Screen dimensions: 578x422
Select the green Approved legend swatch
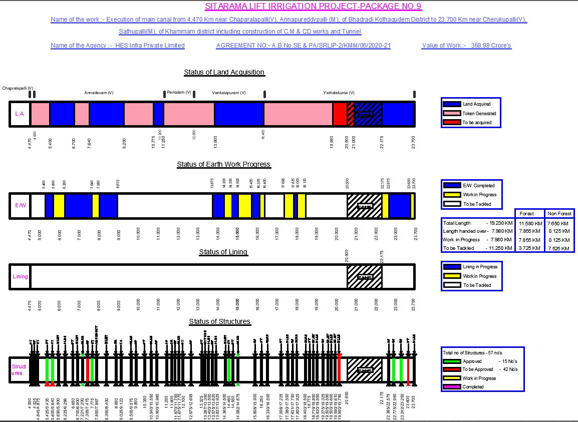coord(452,361)
